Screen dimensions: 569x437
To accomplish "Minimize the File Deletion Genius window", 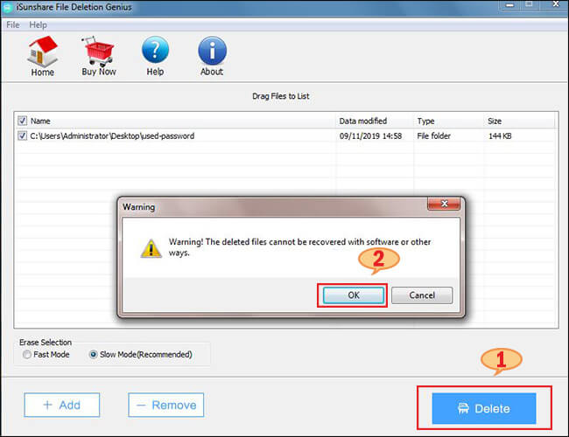I will click(509, 5).
